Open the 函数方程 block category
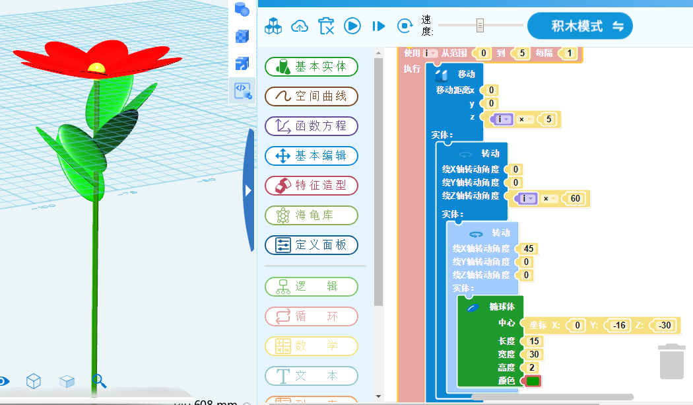 pos(311,126)
